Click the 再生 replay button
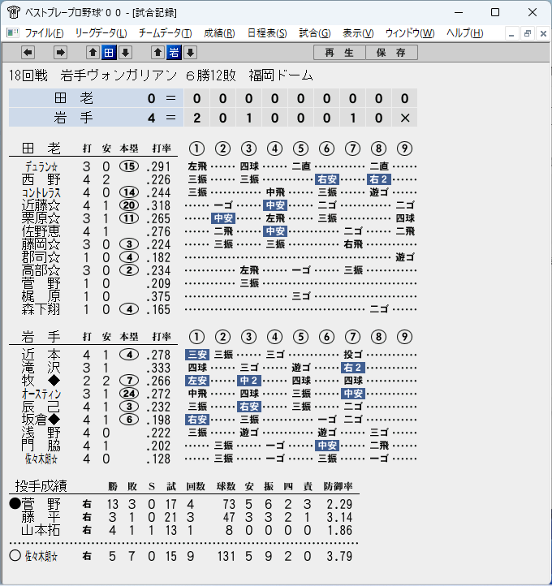This screenshot has width=552, height=586. point(339,53)
